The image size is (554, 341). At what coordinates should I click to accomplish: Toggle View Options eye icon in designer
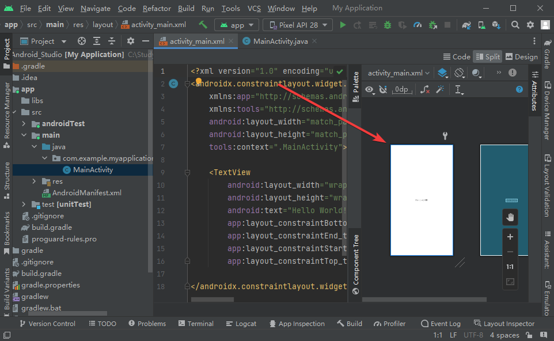point(370,90)
